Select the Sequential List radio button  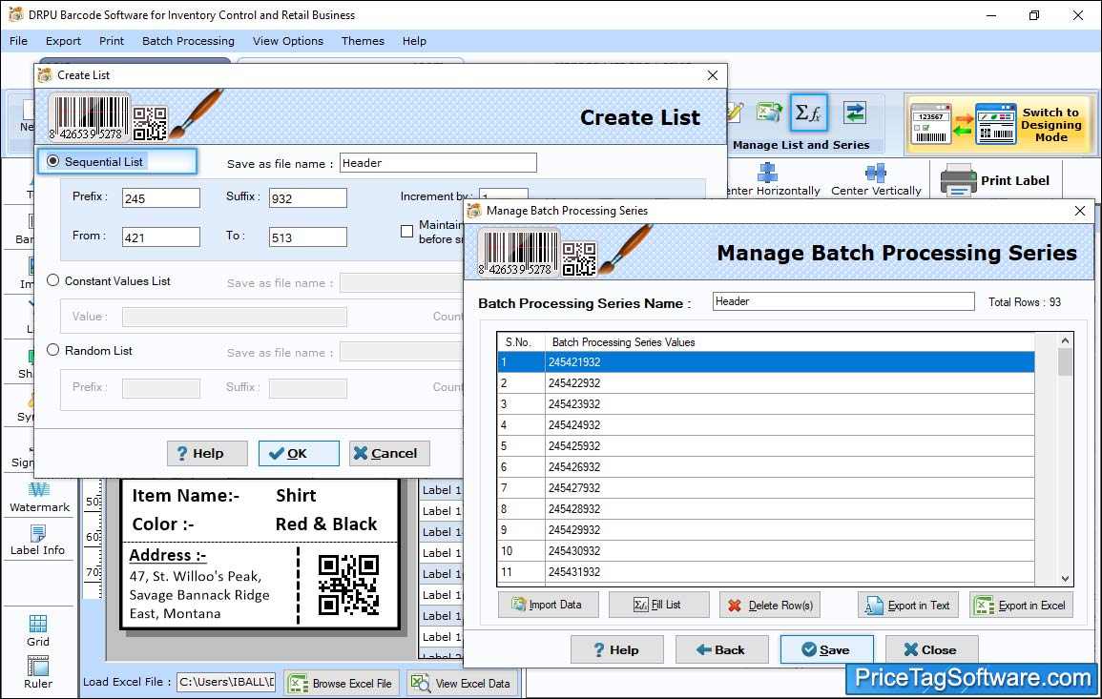52,161
